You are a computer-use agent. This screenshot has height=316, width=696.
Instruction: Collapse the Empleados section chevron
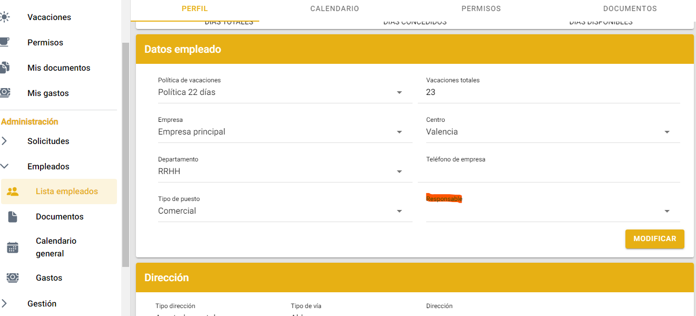(x=4, y=166)
